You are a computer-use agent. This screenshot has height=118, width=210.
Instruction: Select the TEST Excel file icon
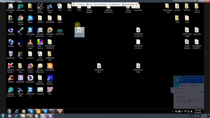tap(60, 7)
